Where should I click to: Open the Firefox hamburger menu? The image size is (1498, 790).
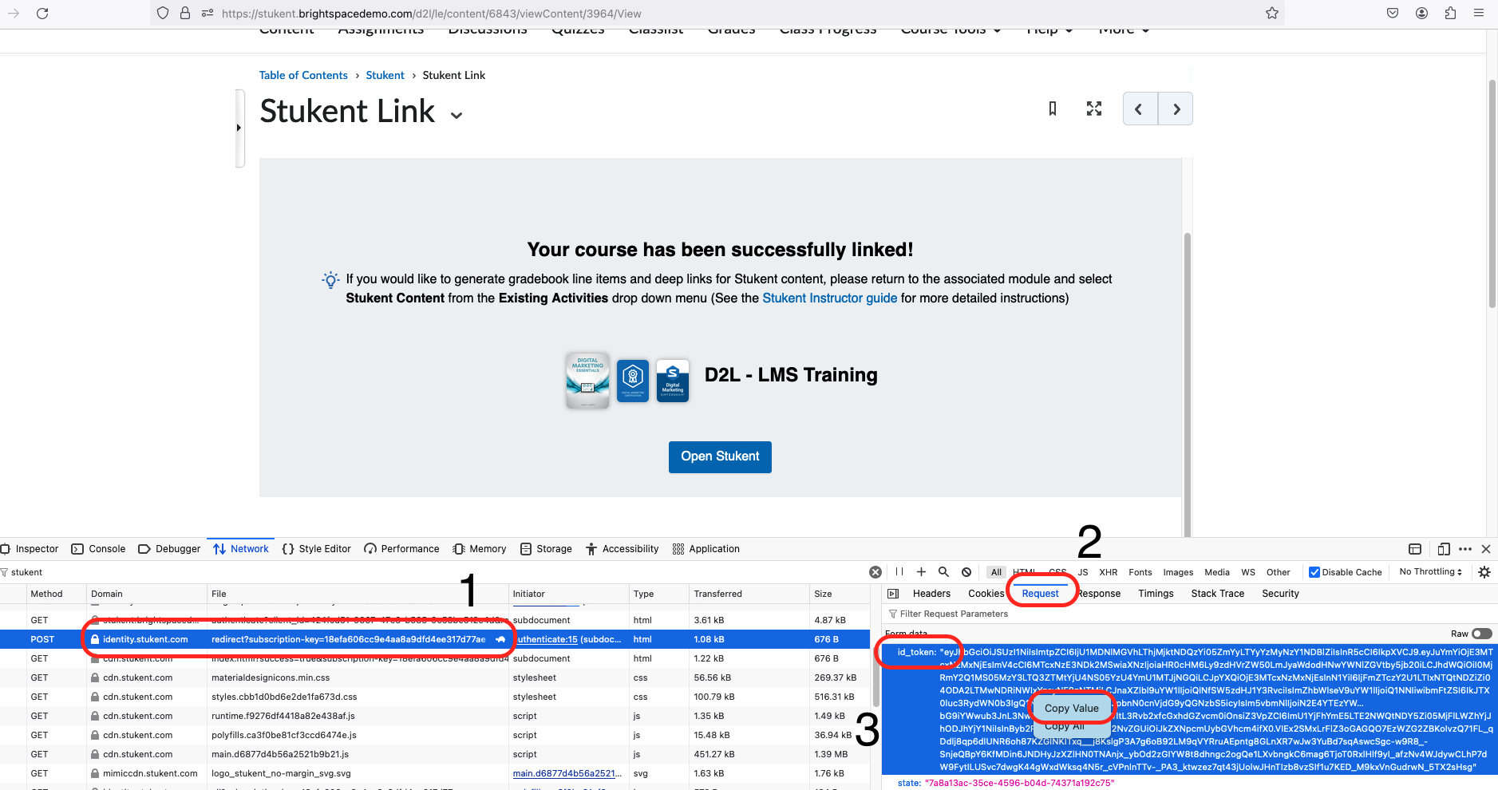coord(1479,14)
